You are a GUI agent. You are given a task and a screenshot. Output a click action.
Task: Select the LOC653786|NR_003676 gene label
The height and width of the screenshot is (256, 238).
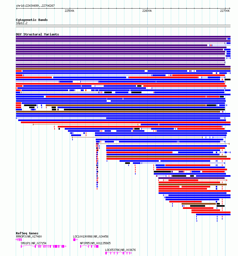pos(120,250)
